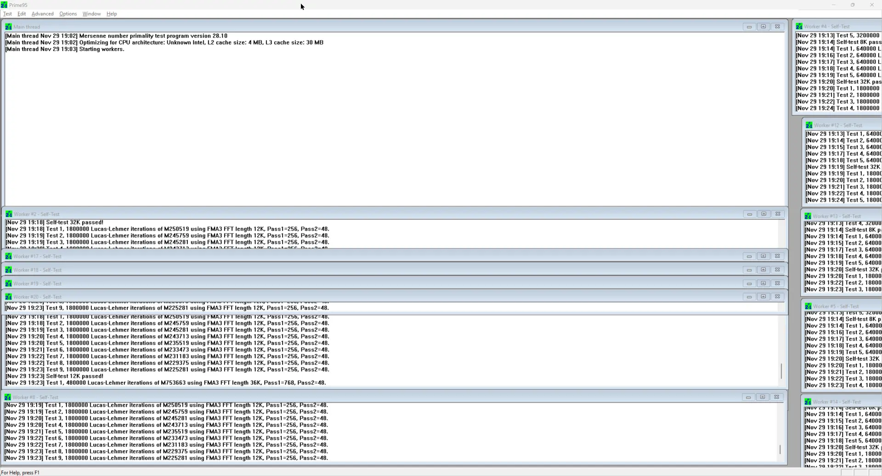Click the Worker #2 window icon
882x476 pixels.
[9, 214]
